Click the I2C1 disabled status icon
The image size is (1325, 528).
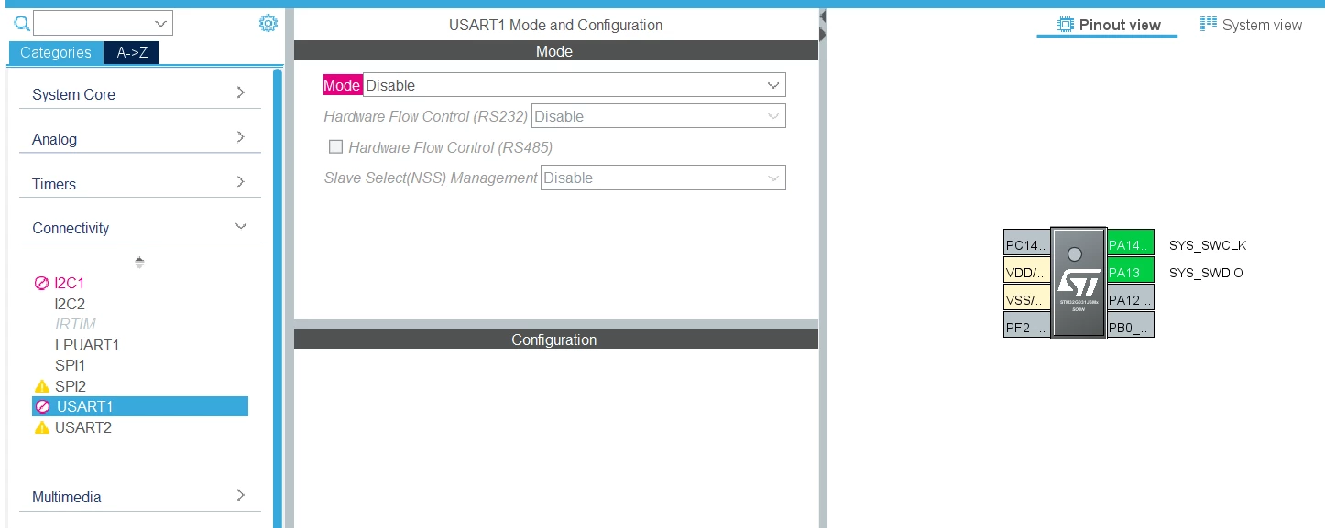41,284
